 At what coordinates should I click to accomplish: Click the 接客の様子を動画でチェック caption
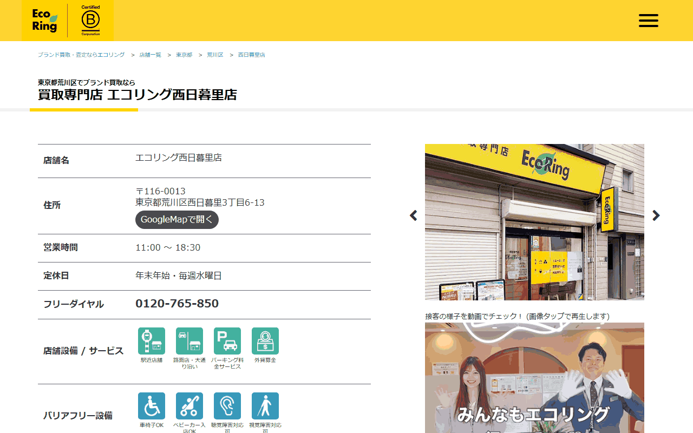point(517,316)
